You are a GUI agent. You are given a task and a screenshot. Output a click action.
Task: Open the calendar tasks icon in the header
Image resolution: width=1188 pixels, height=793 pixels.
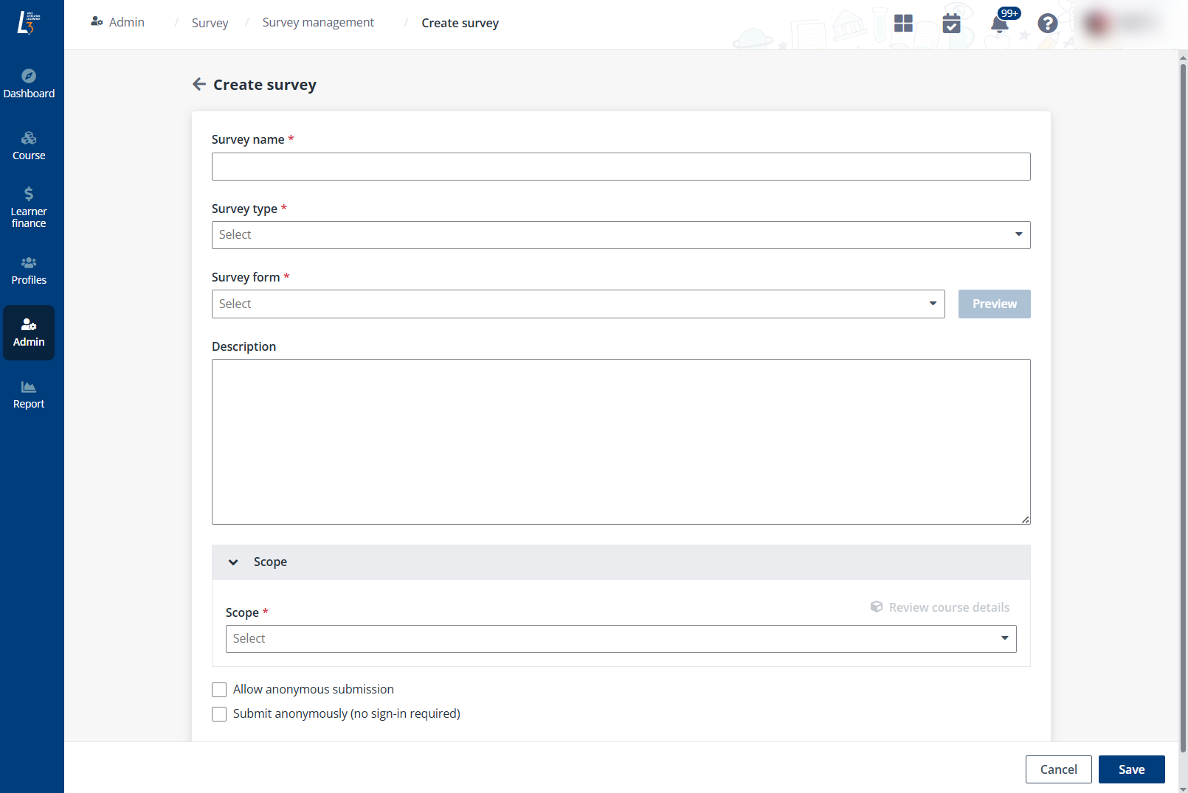pyautogui.click(x=951, y=24)
